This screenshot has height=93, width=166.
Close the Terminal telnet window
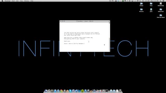tap(61, 21)
